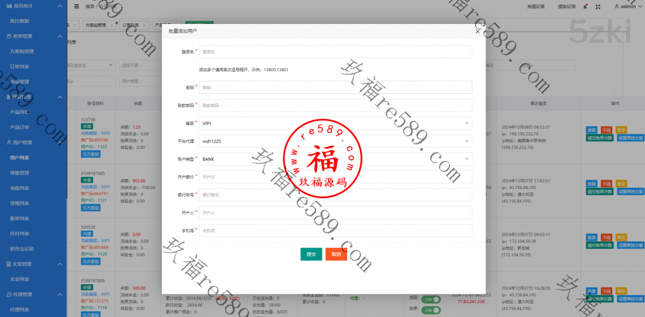
Task: Close the batch add user dialog
Action: 477,30
